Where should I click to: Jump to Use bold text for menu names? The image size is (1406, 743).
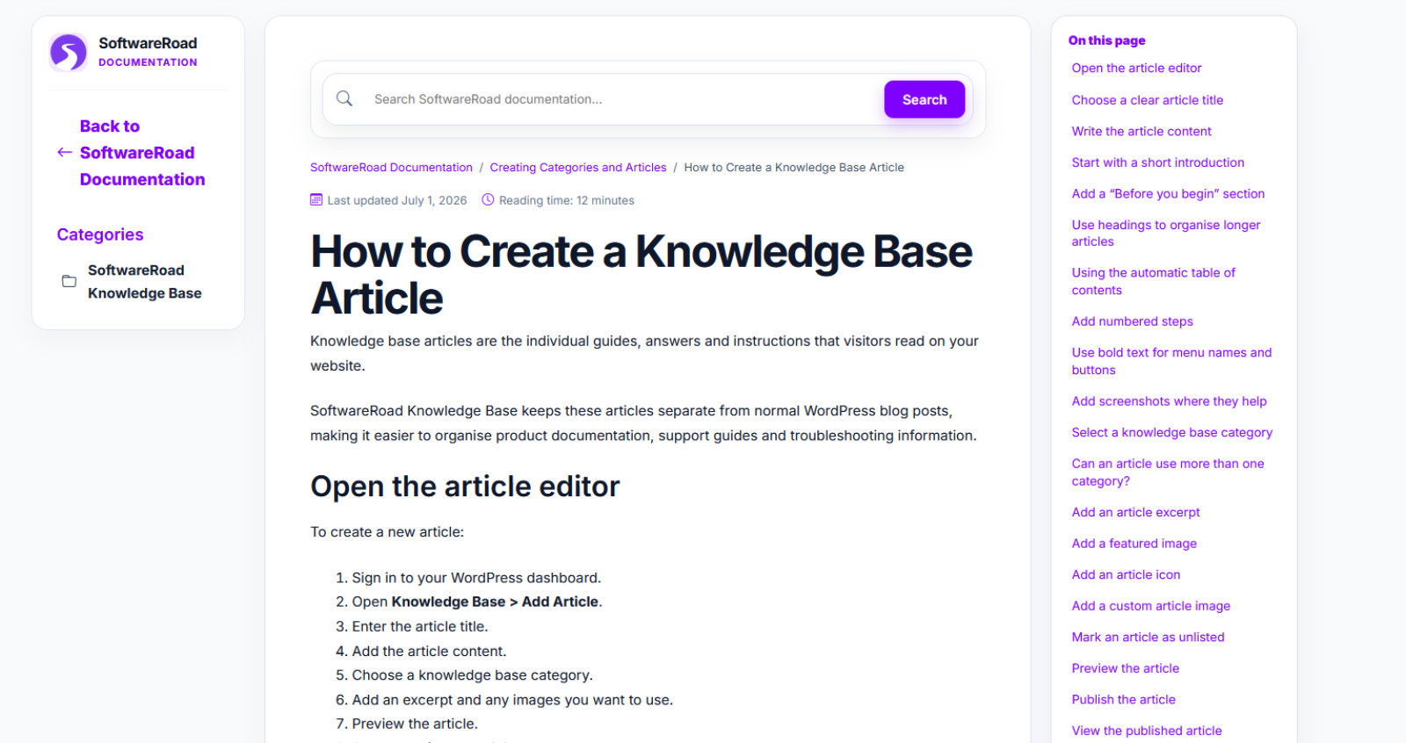[x=1171, y=361]
